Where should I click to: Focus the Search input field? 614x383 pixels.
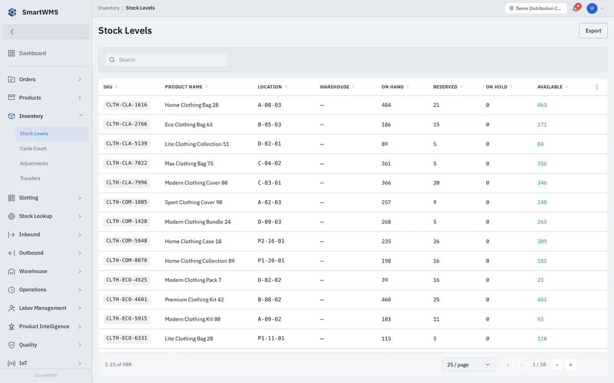tap(166, 60)
